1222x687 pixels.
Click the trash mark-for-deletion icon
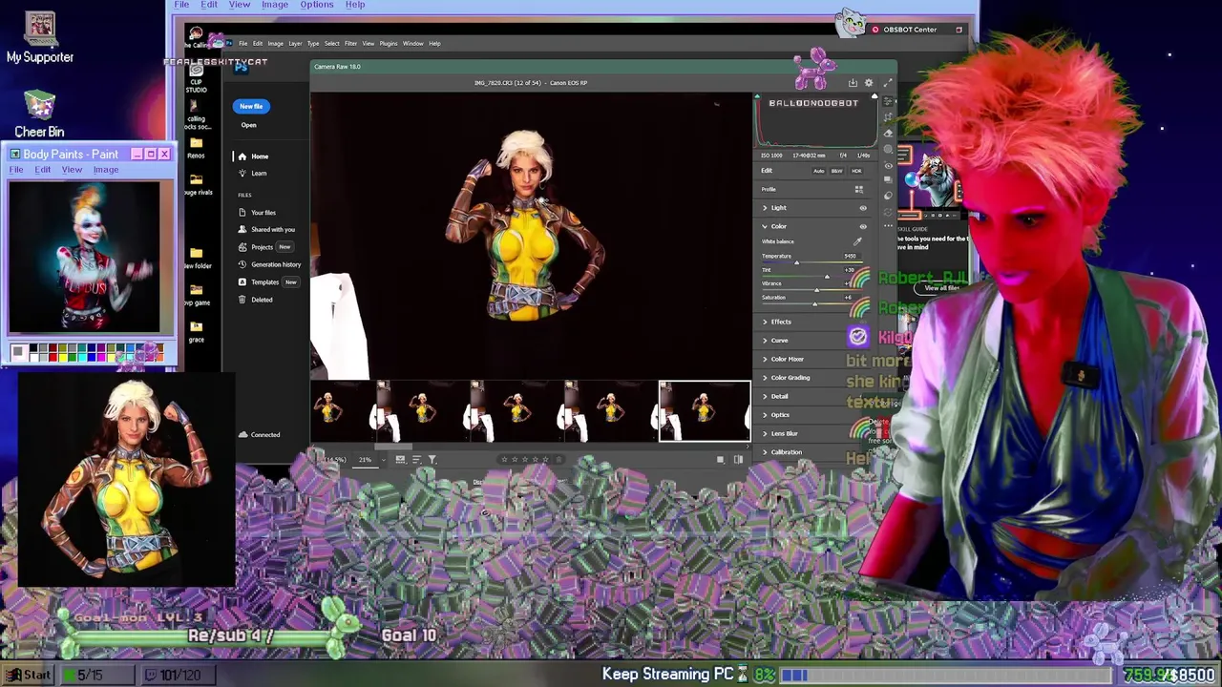point(559,459)
